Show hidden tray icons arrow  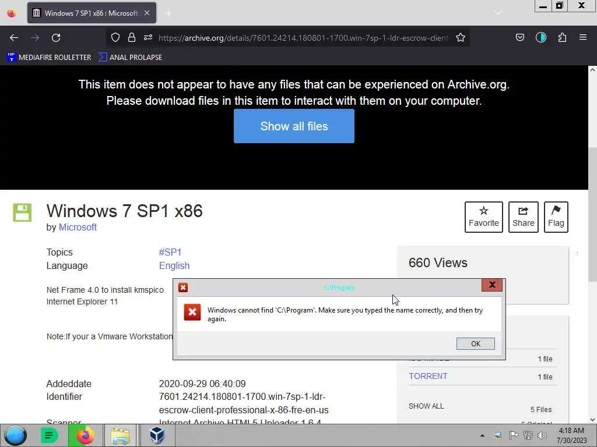tap(482, 435)
